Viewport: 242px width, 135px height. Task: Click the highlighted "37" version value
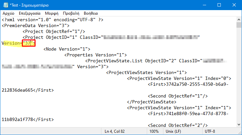(28, 43)
